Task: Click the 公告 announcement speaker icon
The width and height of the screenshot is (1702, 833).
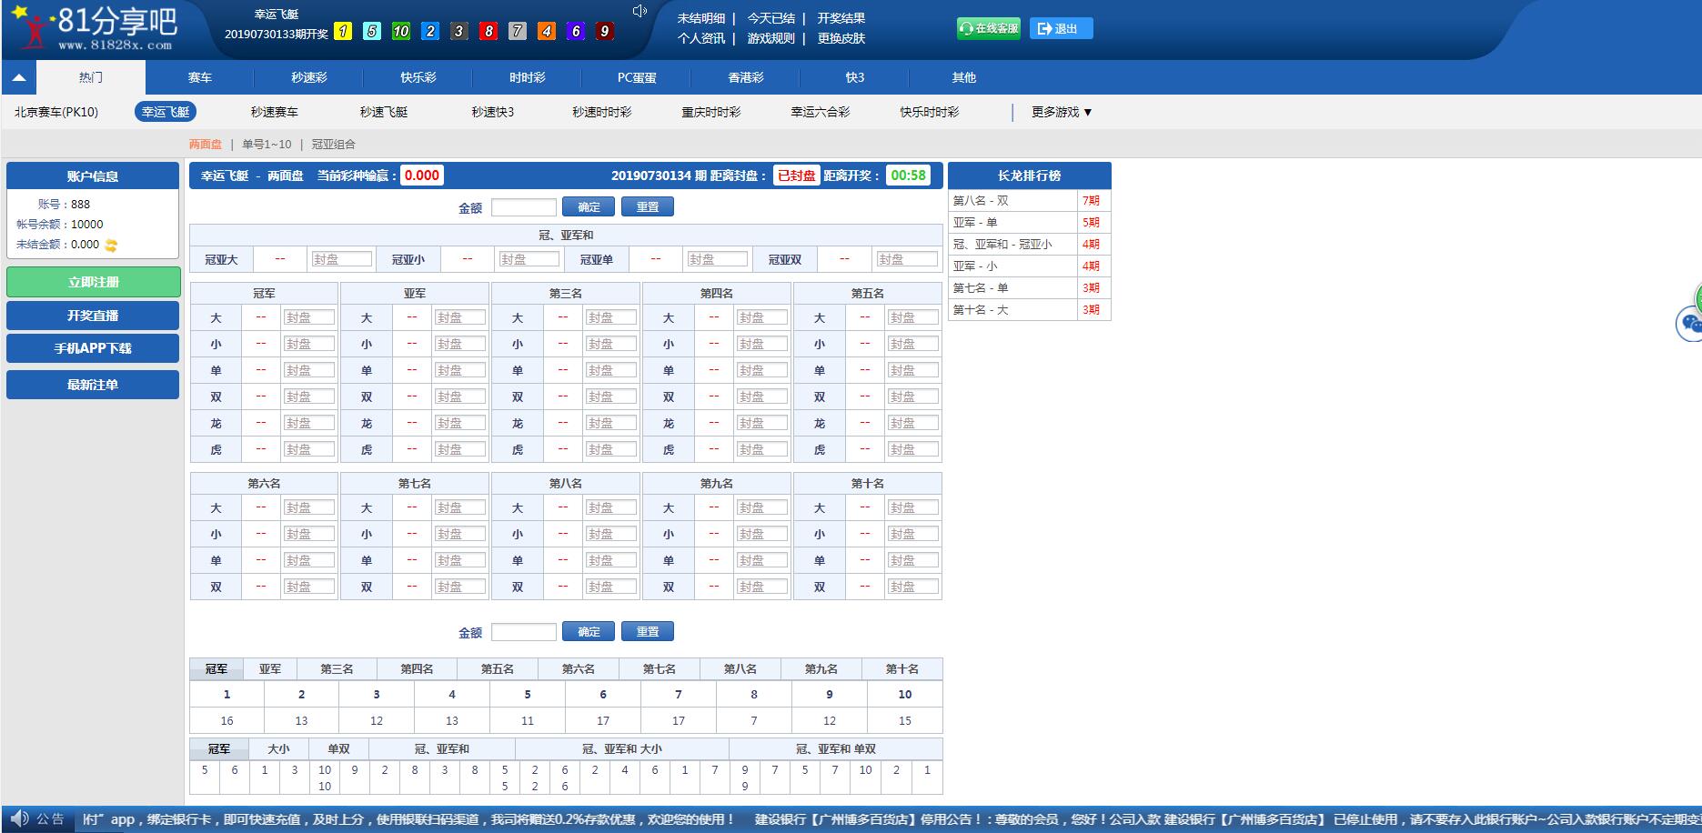Action: click(20, 818)
